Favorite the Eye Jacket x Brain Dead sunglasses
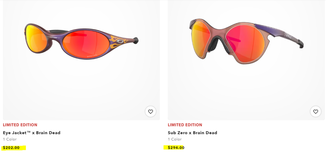Image resolution: width=326 pixels, height=154 pixels. click(151, 111)
